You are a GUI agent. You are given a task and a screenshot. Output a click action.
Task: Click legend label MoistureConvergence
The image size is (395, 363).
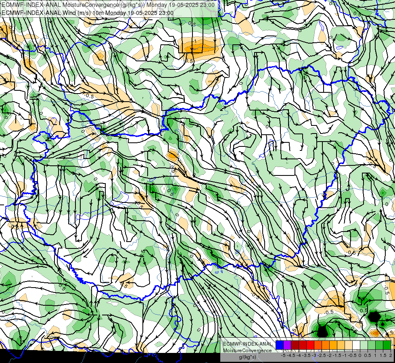tap(247, 350)
